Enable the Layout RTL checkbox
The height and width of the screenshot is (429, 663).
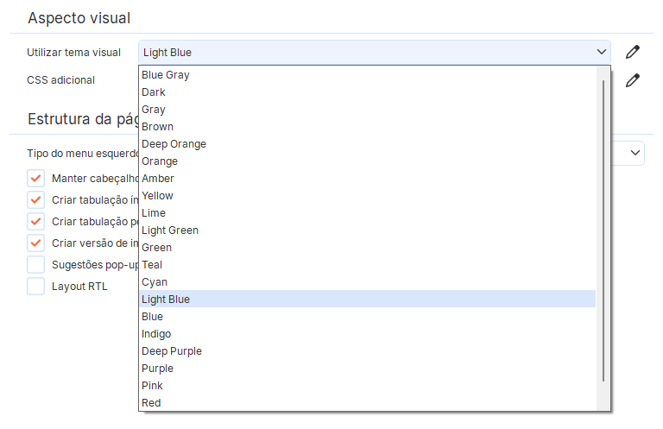[35, 286]
